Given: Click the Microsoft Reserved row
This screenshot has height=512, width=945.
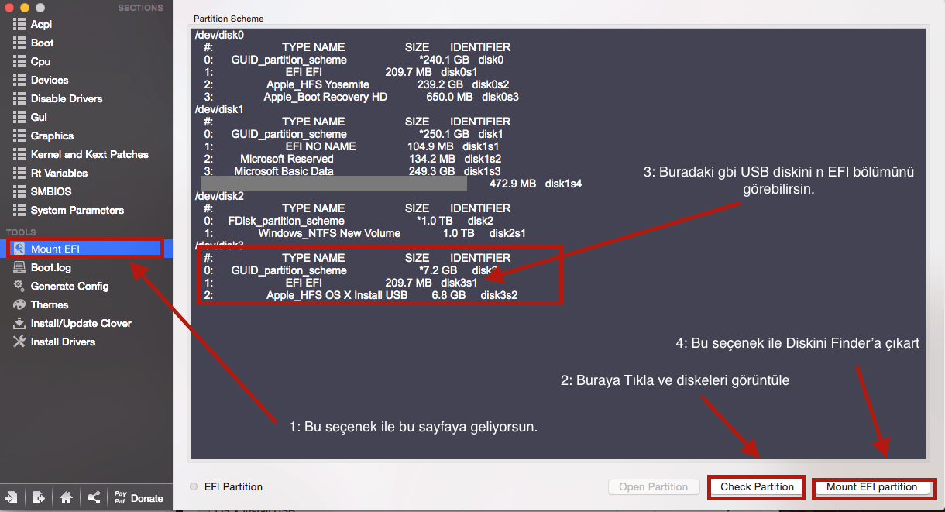Looking at the screenshot, I should pyautogui.click(x=352, y=159).
